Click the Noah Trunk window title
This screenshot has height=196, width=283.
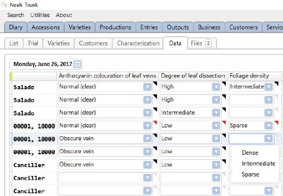coord(24,5)
